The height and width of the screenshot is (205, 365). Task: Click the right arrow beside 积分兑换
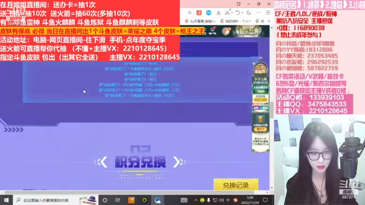click(179, 162)
